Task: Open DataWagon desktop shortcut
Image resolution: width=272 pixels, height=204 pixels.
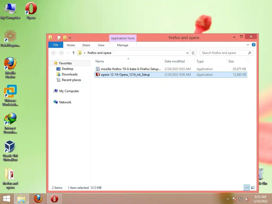Action: (10, 38)
